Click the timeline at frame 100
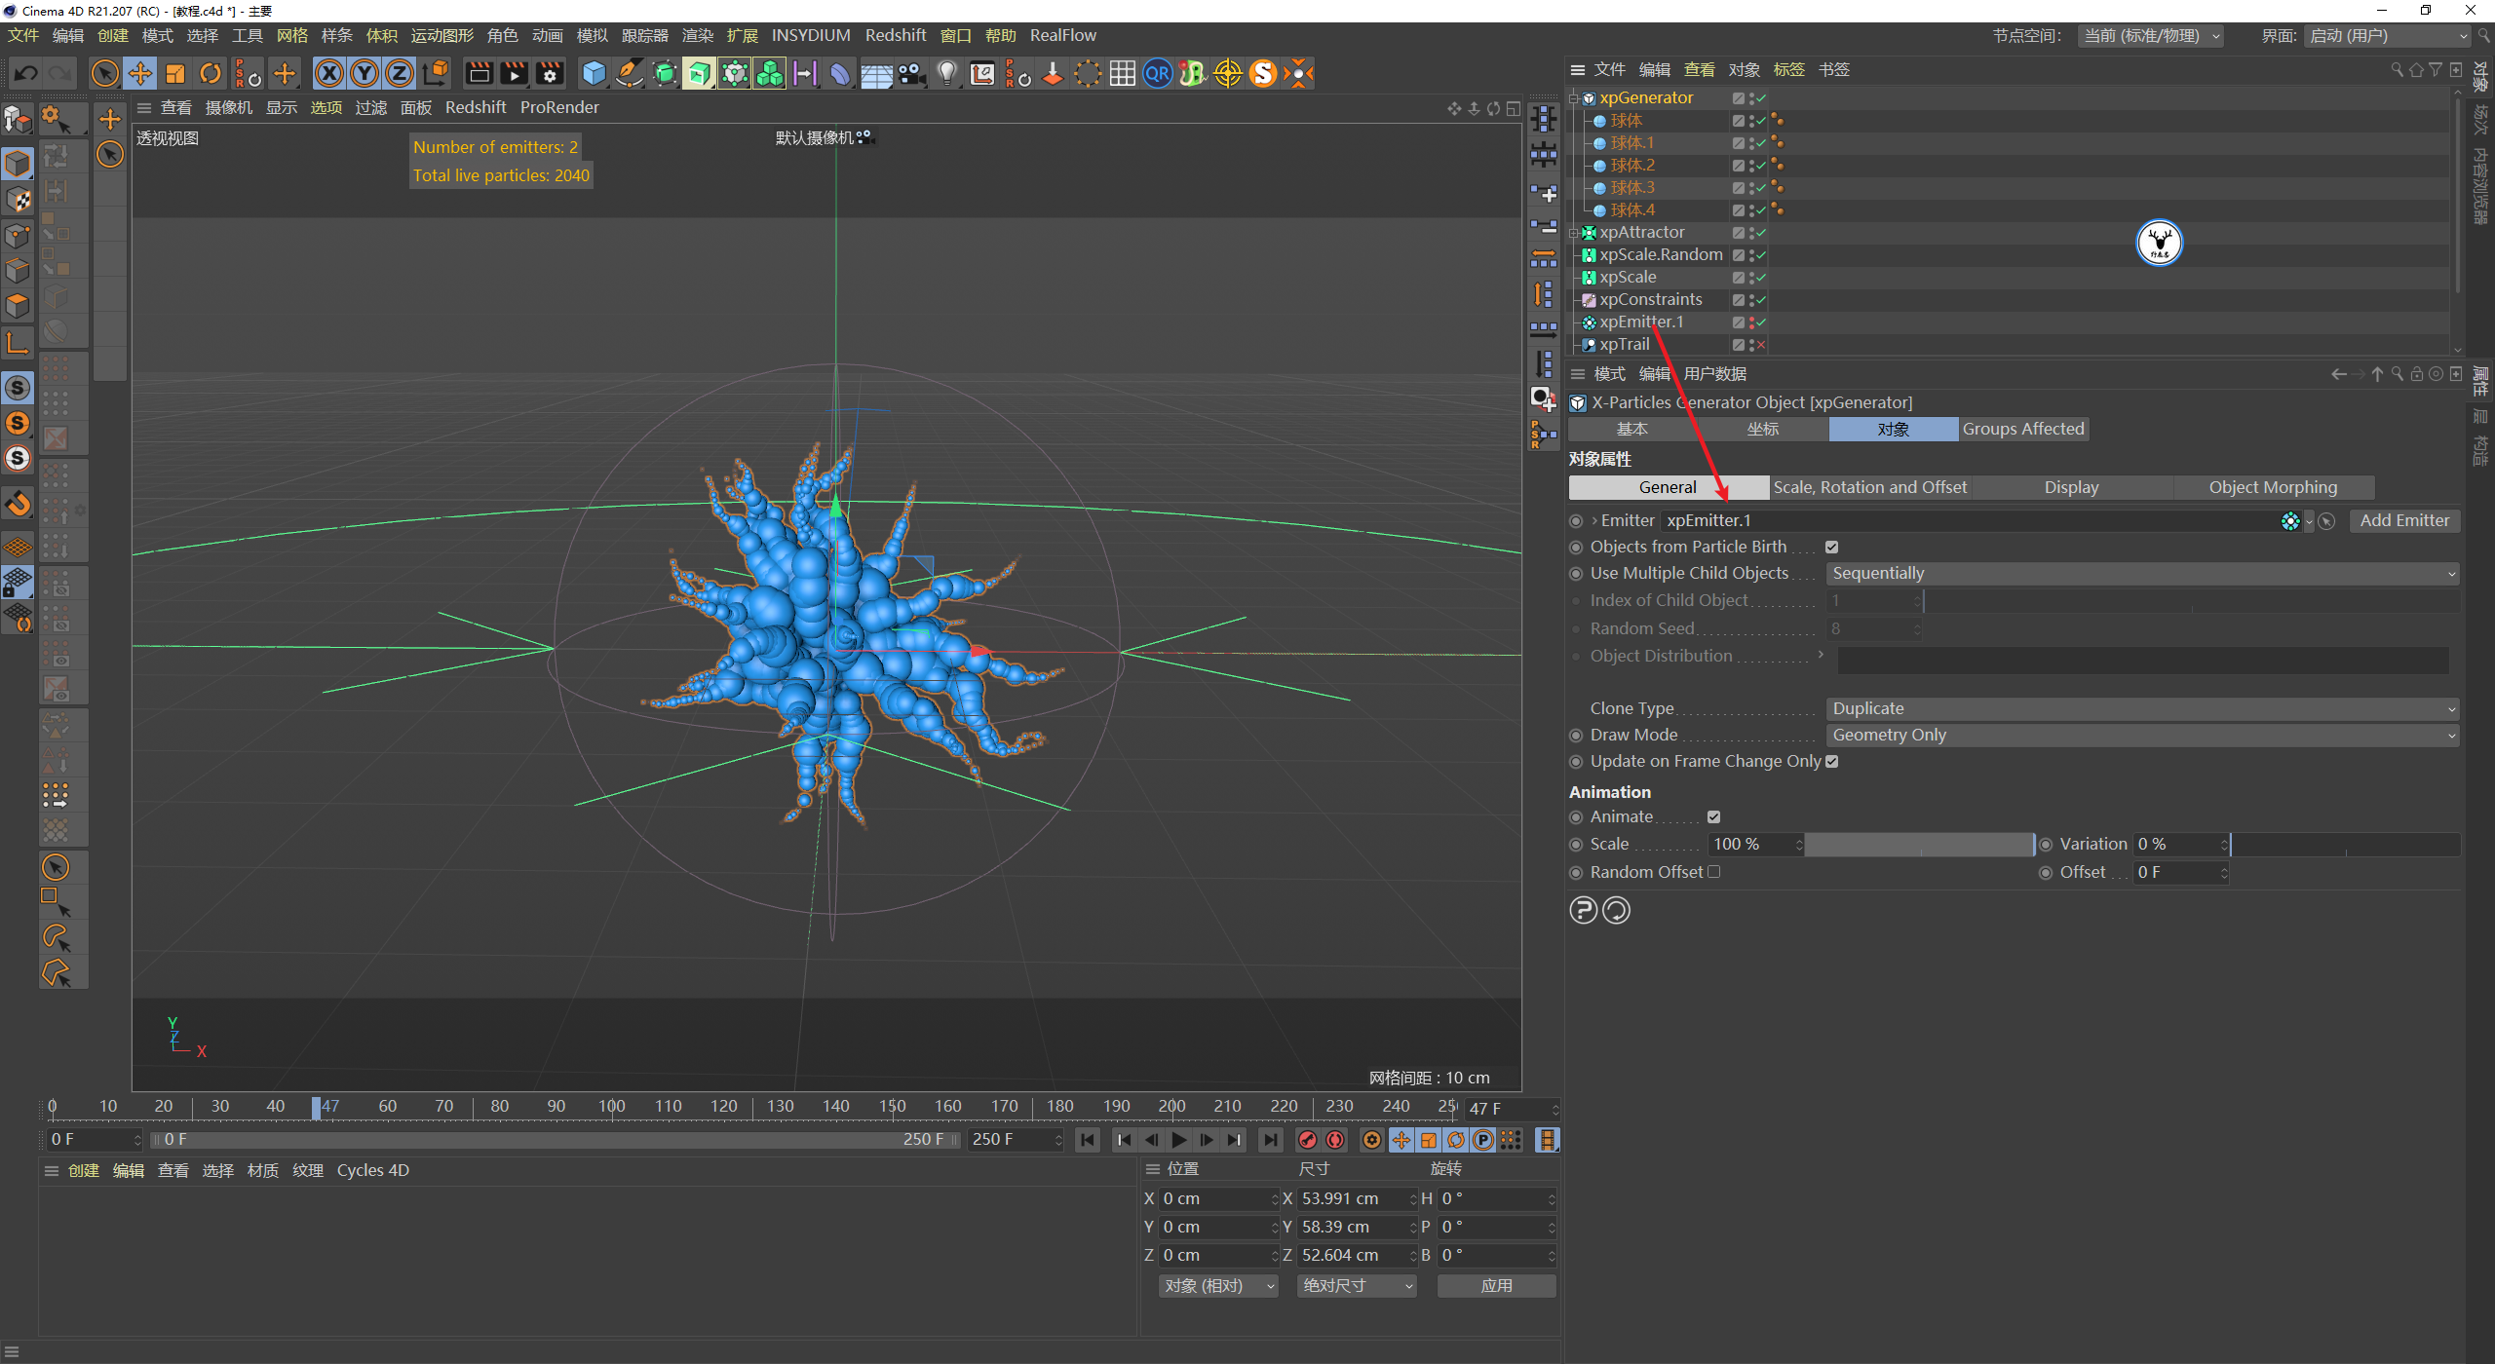Image resolution: width=2495 pixels, height=1364 pixels. point(612,1107)
